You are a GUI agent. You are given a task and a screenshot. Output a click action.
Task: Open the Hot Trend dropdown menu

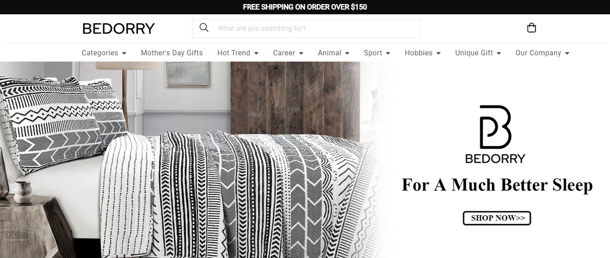tap(238, 53)
